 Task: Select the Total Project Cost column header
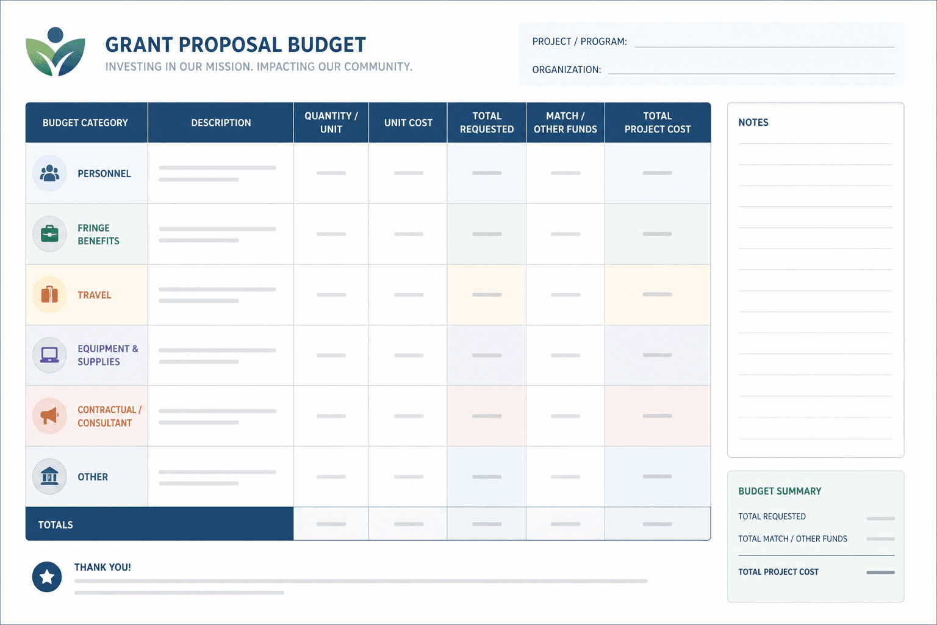pos(658,123)
